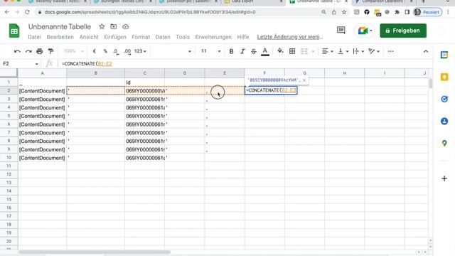
Task: Click the browser address bar URL
Action: pyautogui.click(x=150, y=12)
